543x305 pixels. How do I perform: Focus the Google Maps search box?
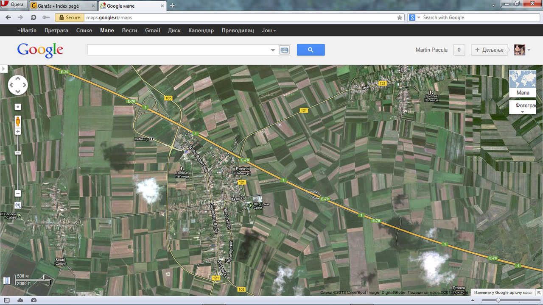pyautogui.click(x=178, y=50)
